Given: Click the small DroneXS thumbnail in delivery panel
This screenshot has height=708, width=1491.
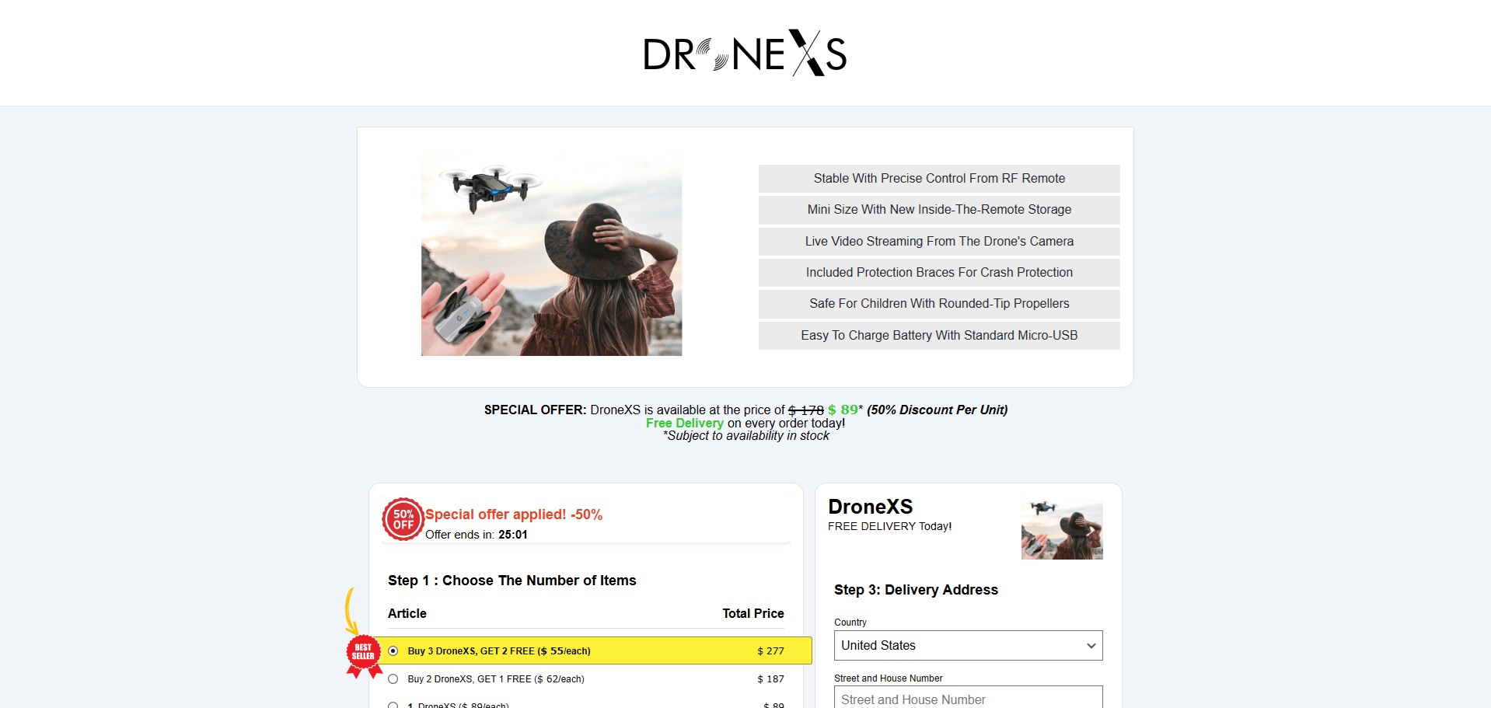Looking at the screenshot, I should (1062, 530).
